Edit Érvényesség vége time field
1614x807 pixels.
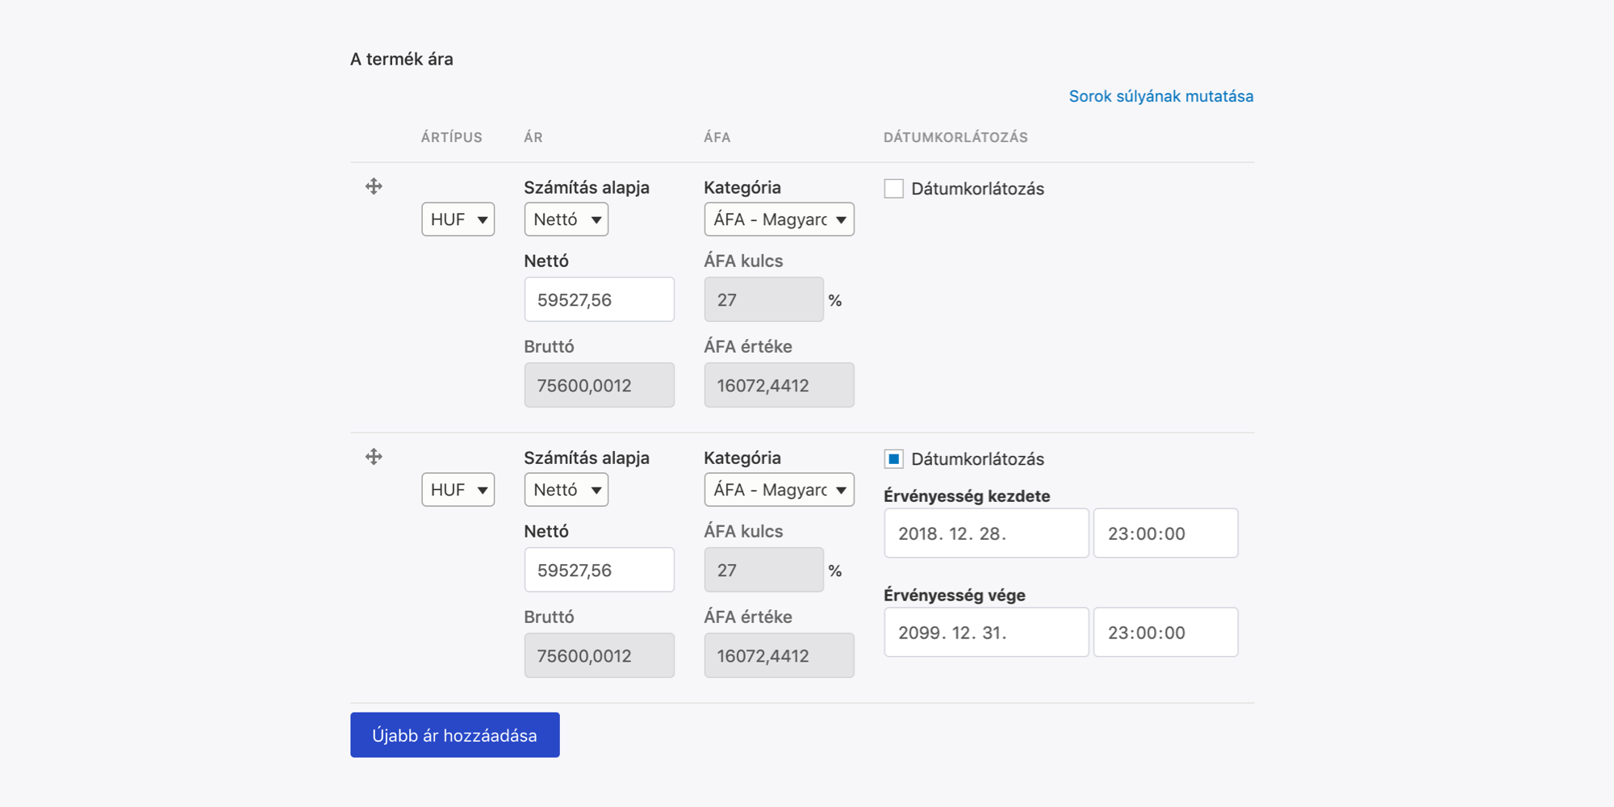[x=1165, y=632]
